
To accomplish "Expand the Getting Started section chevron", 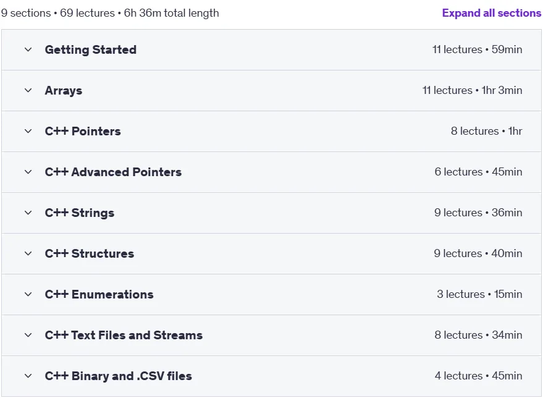I will pyautogui.click(x=28, y=49).
